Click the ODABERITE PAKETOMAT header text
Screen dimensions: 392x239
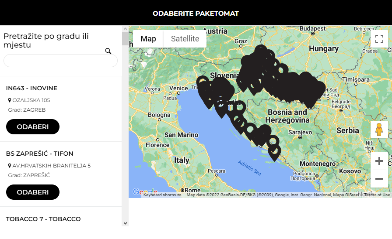click(x=196, y=14)
